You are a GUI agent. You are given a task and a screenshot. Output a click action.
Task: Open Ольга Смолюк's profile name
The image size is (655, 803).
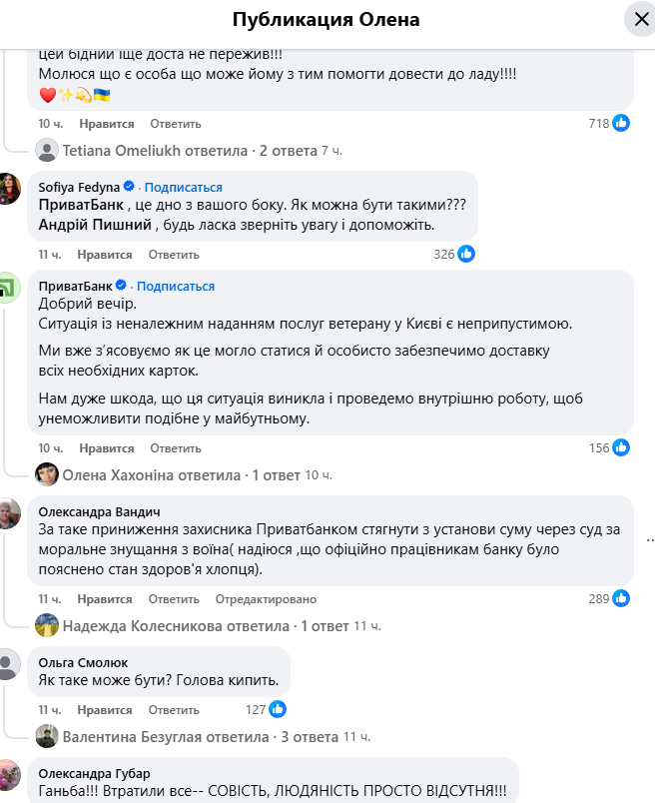point(83,662)
